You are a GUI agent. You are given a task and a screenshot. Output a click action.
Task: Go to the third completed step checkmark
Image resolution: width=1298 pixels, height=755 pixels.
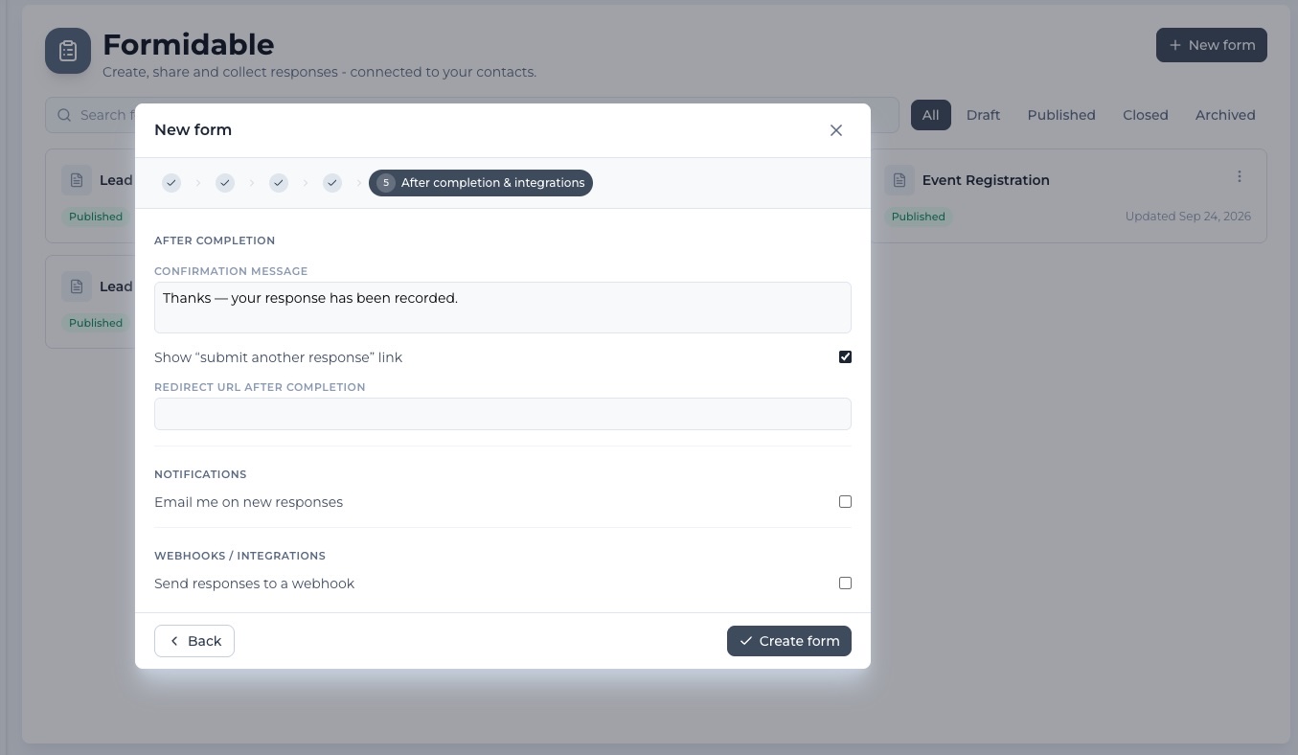279,183
